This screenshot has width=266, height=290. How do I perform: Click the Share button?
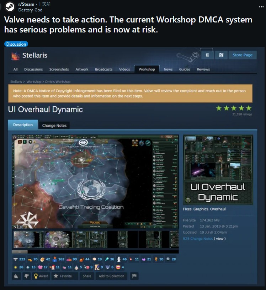click(x=87, y=276)
